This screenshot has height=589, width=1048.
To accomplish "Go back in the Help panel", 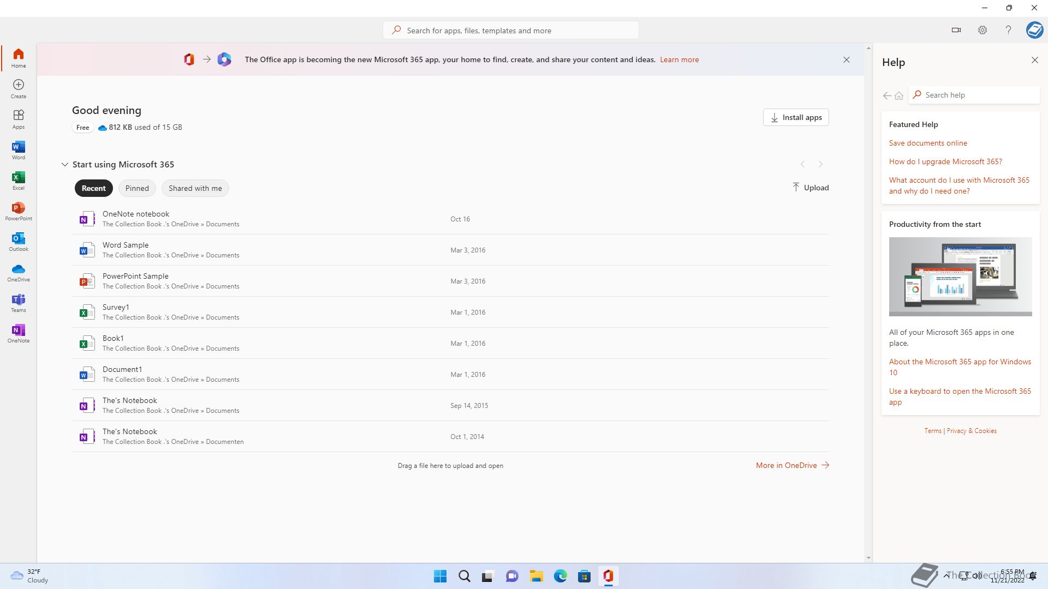I will tap(887, 95).
